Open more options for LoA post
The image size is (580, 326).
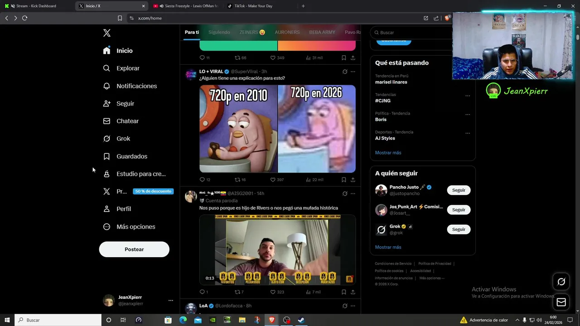353,306
